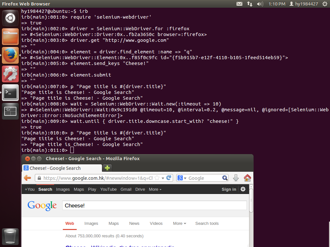The image size is (330, 247).
Task: Bookmark this page with the star icon
Action: click(x=157, y=178)
